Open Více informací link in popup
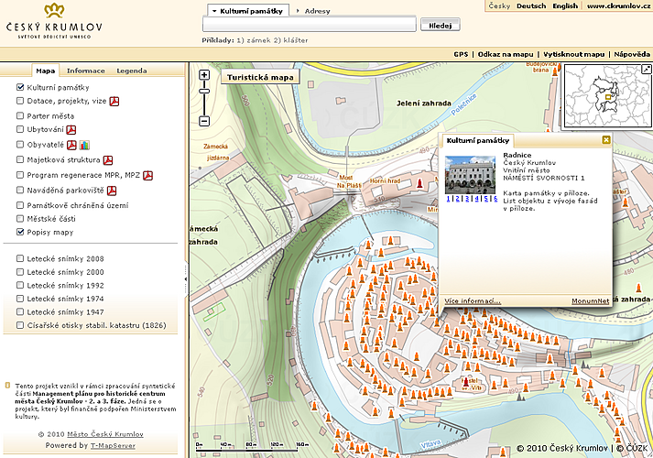 [x=473, y=301]
